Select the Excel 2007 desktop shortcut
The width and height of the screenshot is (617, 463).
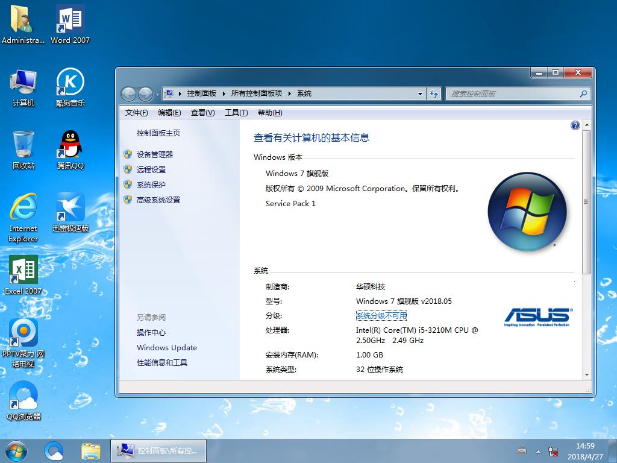pyautogui.click(x=23, y=275)
